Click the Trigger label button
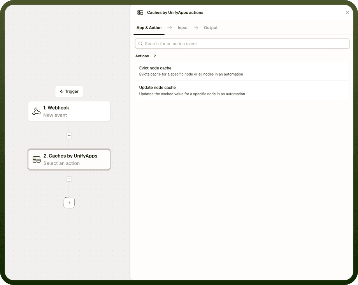The image size is (358, 285). (69, 91)
